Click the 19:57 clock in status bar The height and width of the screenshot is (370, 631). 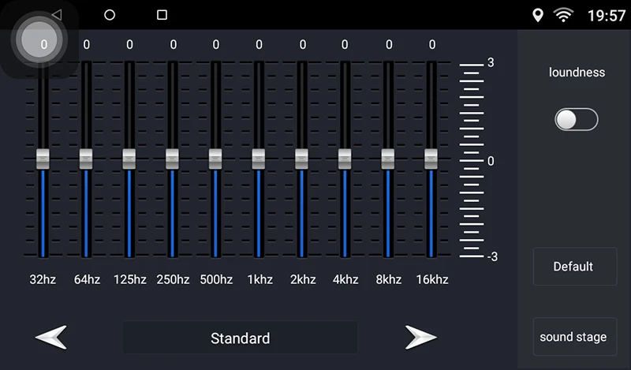tap(607, 16)
